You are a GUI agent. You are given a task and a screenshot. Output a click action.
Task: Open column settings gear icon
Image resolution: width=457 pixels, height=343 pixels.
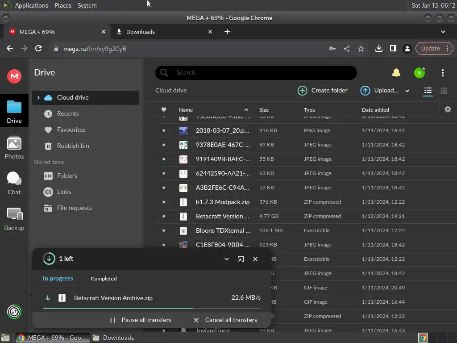point(448,109)
